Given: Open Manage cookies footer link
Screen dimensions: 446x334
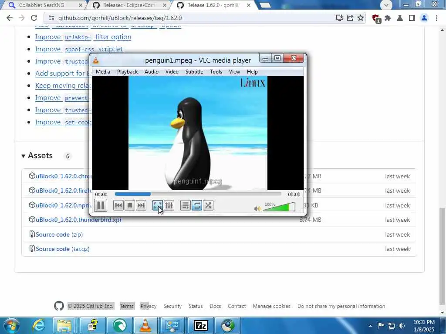Looking at the screenshot, I should [x=272, y=306].
